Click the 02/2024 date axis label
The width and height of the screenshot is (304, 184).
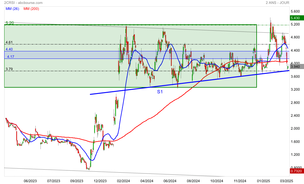123,181
